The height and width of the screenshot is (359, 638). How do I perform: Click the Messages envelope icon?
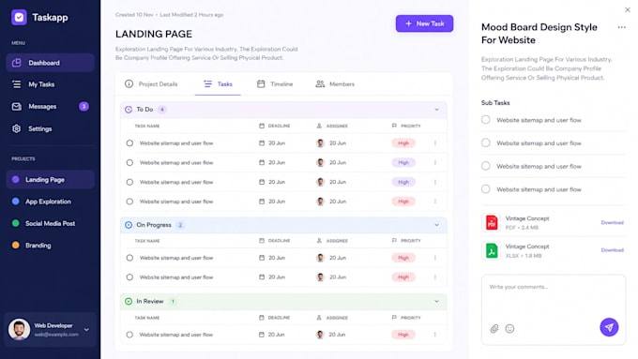(16, 107)
